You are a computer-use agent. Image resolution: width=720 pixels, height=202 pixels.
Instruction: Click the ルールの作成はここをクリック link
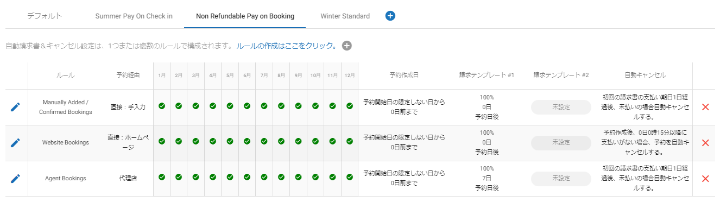click(287, 46)
